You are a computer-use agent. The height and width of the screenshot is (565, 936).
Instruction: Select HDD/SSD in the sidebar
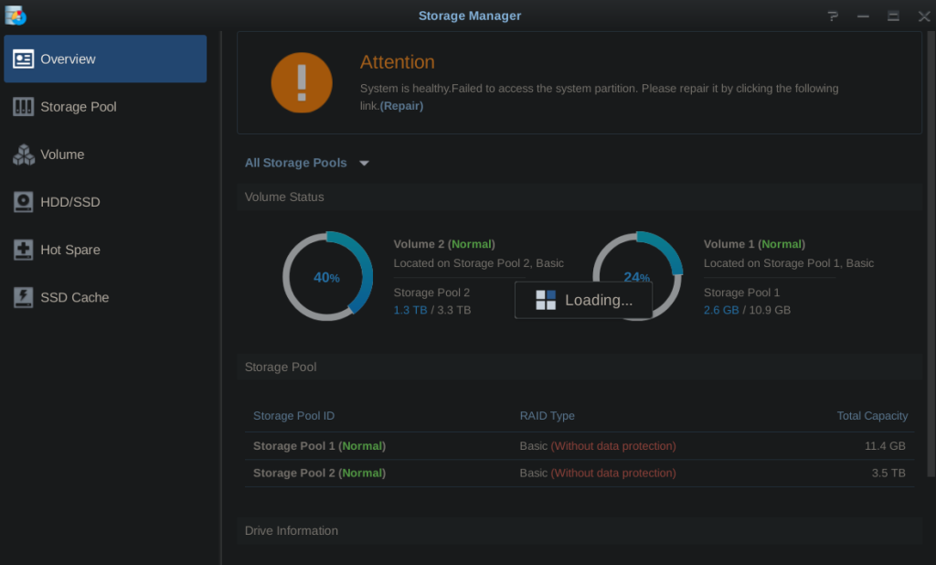click(70, 202)
